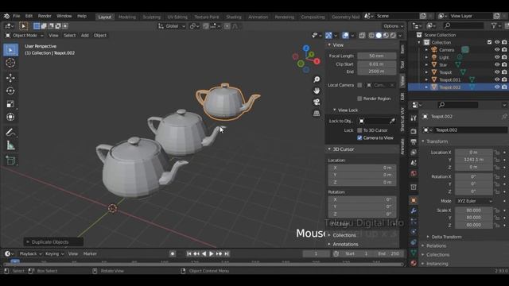This screenshot has width=509, height=286.
Task: Toggle Local Camera checkbox
Action: [x=359, y=85]
